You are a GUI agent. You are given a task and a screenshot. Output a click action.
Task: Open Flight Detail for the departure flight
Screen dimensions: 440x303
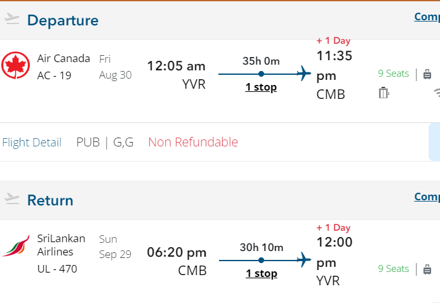32,142
